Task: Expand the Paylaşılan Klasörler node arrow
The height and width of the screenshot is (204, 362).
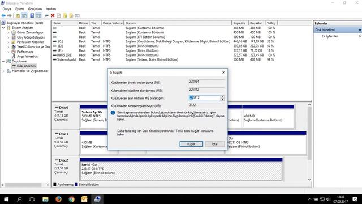Action: tap(8, 42)
